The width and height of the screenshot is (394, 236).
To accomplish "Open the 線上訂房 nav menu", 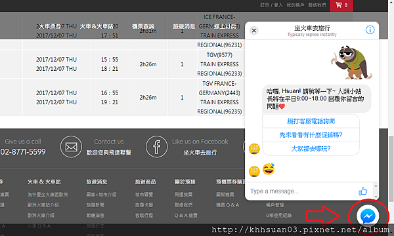I will click(x=225, y=26).
